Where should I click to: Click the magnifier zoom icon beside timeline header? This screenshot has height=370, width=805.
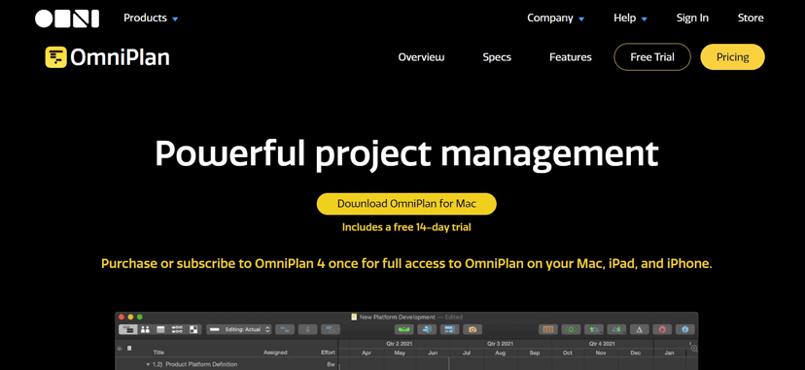coord(694,349)
